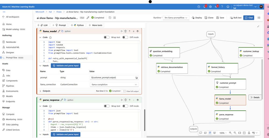Open Notebooks in the sidebar
This screenshot has width=269, height=138.
click(x=11, y=42)
